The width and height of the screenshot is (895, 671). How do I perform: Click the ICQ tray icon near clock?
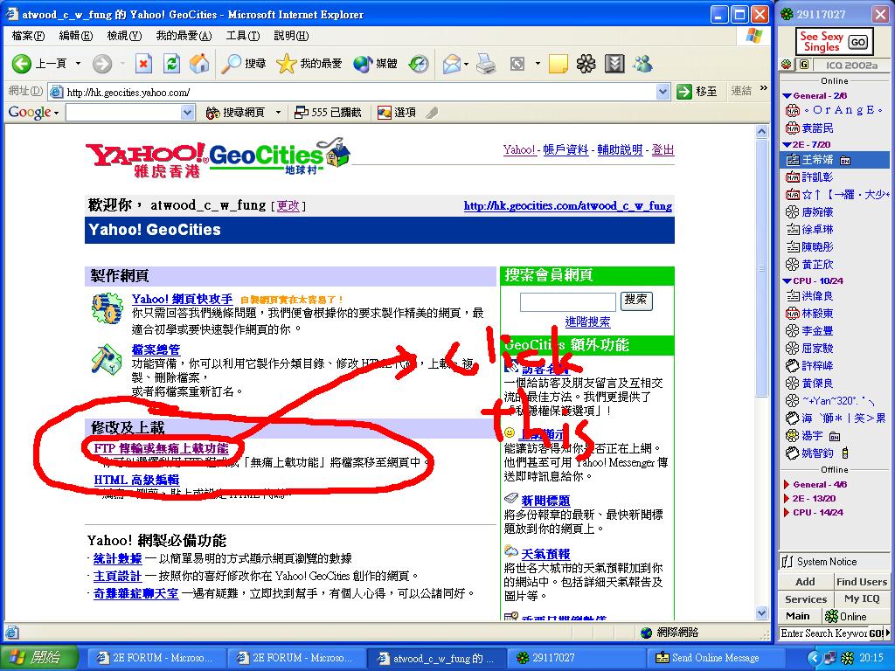pos(848,658)
